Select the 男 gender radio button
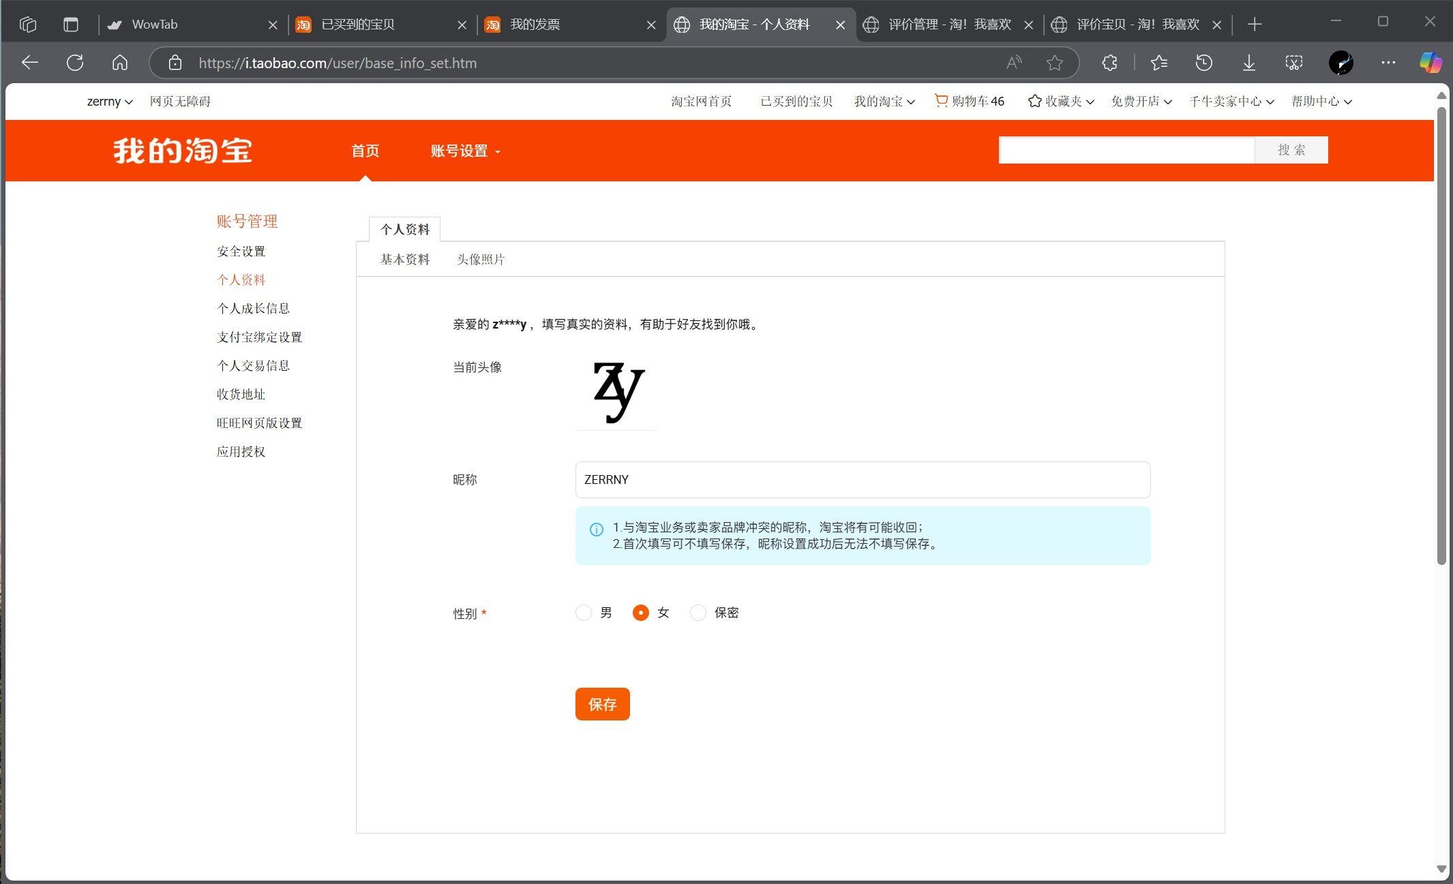The image size is (1453, 884). 583,613
